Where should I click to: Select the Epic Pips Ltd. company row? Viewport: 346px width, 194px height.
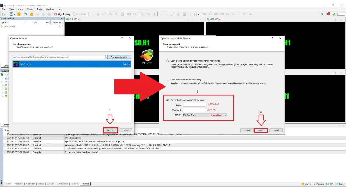[x=72, y=64]
